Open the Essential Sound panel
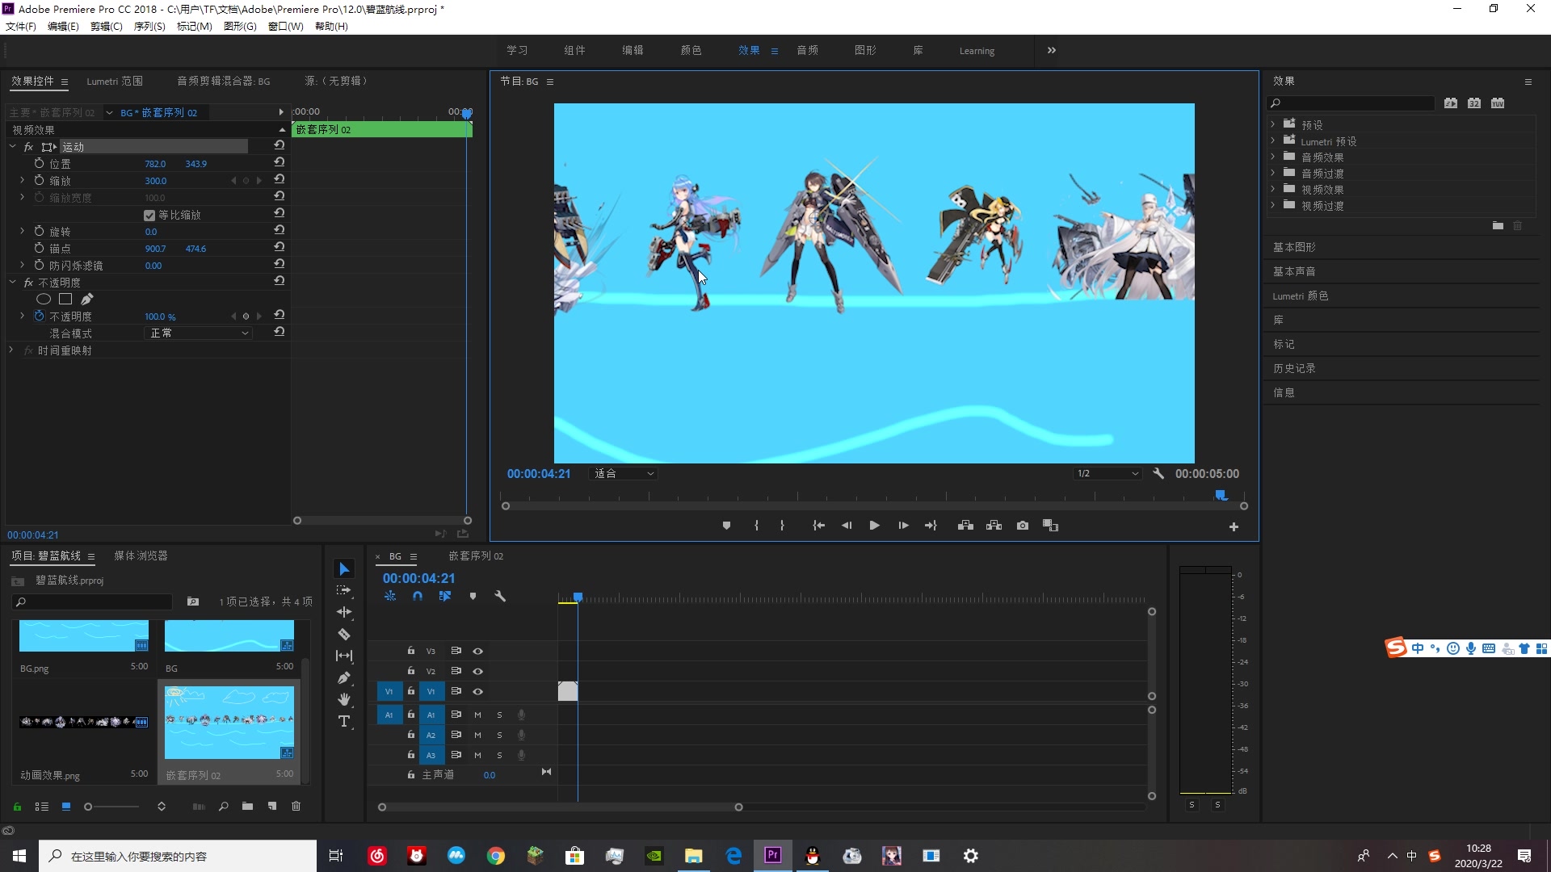Image resolution: width=1551 pixels, height=872 pixels. pyautogui.click(x=1294, y=271)
